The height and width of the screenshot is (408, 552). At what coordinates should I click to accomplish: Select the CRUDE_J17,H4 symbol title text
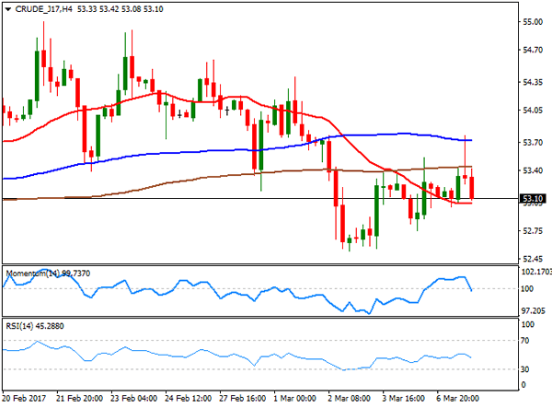coord(43,9)
